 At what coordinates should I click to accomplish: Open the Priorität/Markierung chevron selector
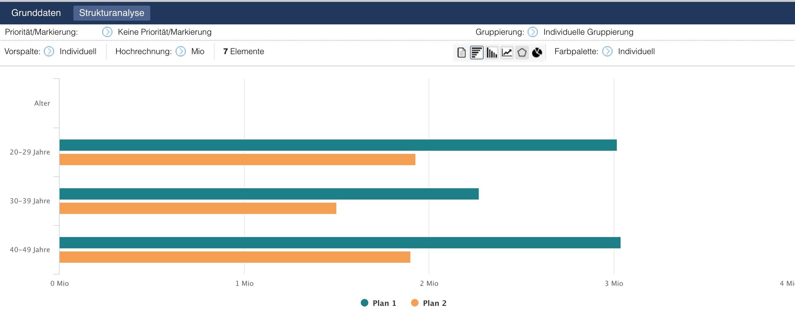click(x=107, y=32)
